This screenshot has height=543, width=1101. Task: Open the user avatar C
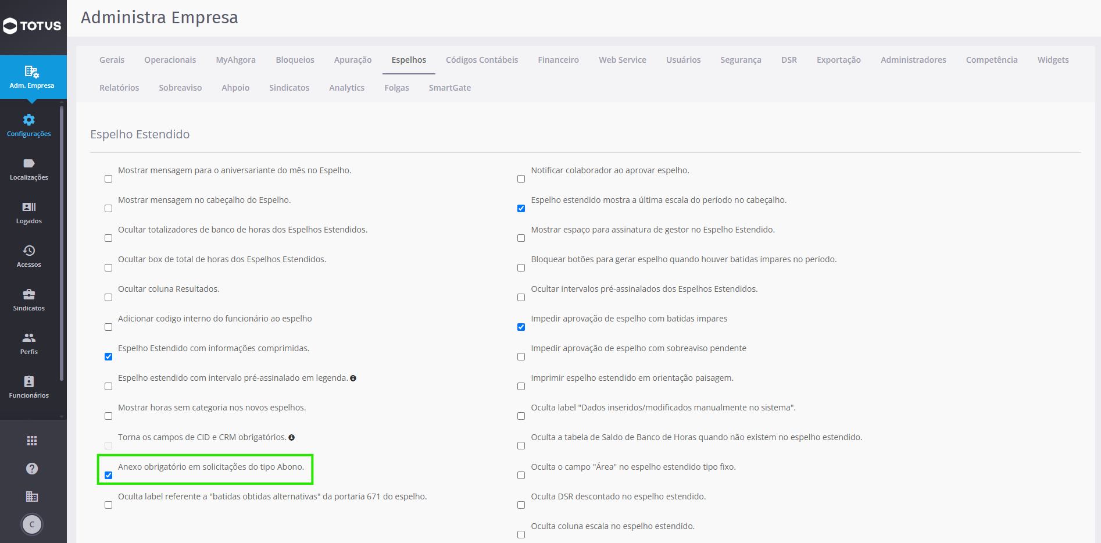coord(32,524)
